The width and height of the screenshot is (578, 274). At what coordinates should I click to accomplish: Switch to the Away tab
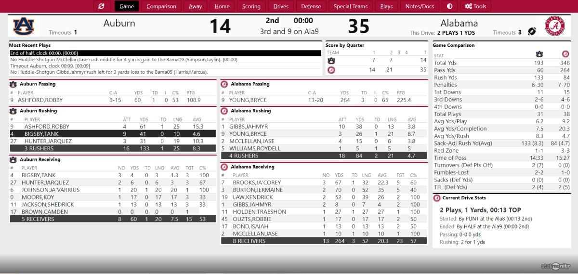(195, 6)
